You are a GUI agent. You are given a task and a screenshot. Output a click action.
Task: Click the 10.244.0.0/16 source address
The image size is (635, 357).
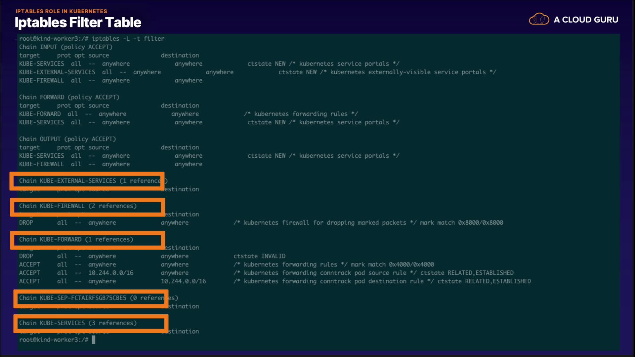110,273
